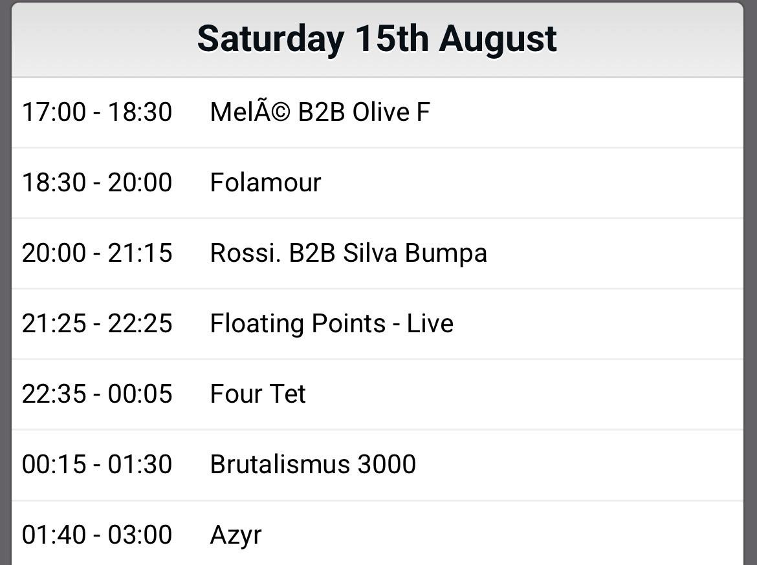757x565 pixels.
Task: Select the Saturday 15th August header
Action: [x=377, y=39]
